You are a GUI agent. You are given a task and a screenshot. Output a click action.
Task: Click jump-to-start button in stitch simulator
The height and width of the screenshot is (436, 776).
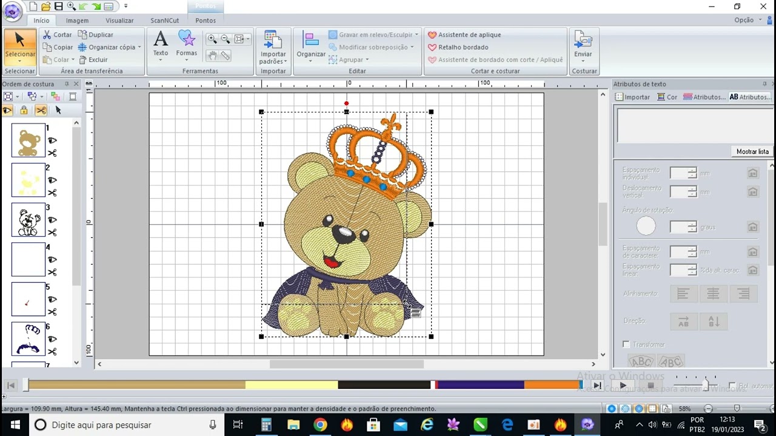10,385
